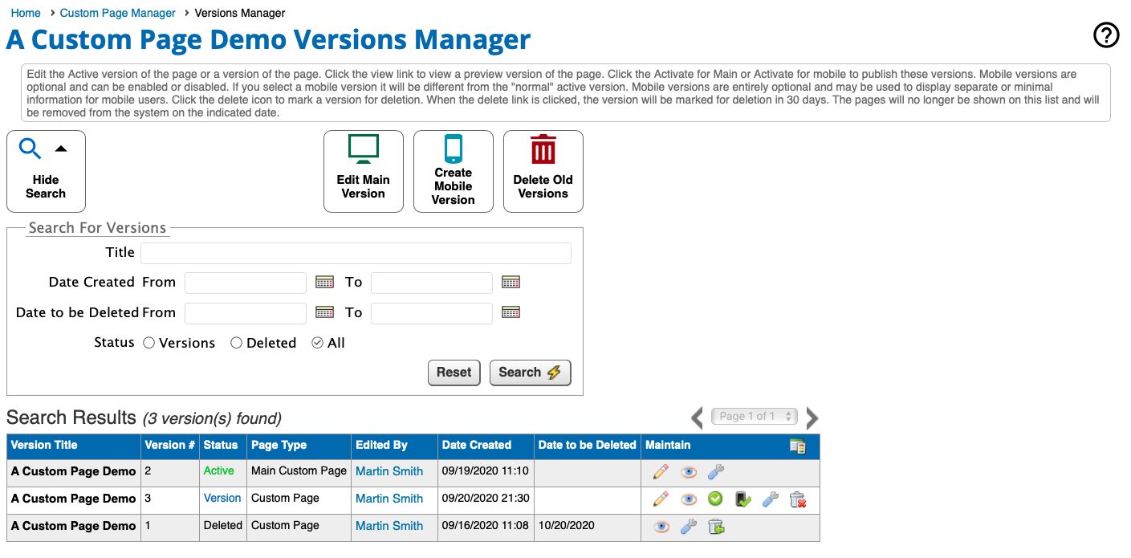This screenshot has height=558, width=1131.
Task: Open calendar picker for Date Created From
Action: 324,282
